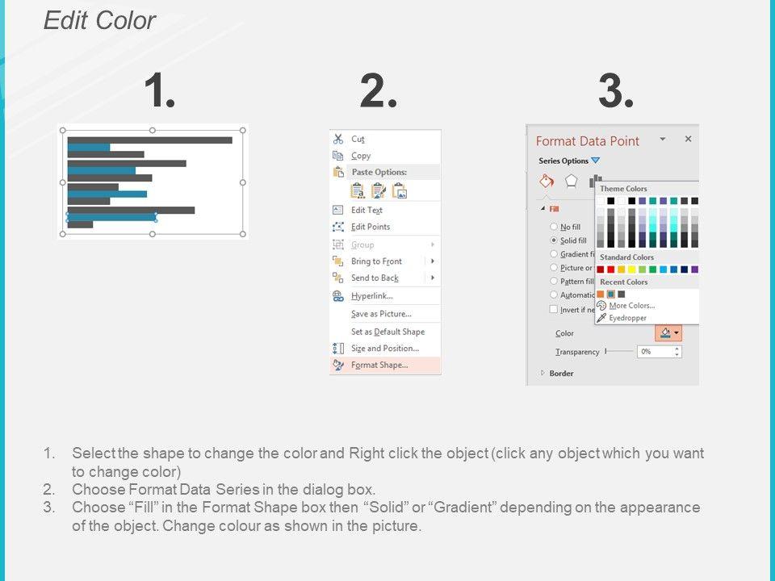
Task: Pick the red standard color swatch
Action: tap(611, 270)
